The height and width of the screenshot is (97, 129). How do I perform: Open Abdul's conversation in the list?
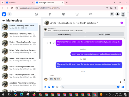click(x=20, y=59)
